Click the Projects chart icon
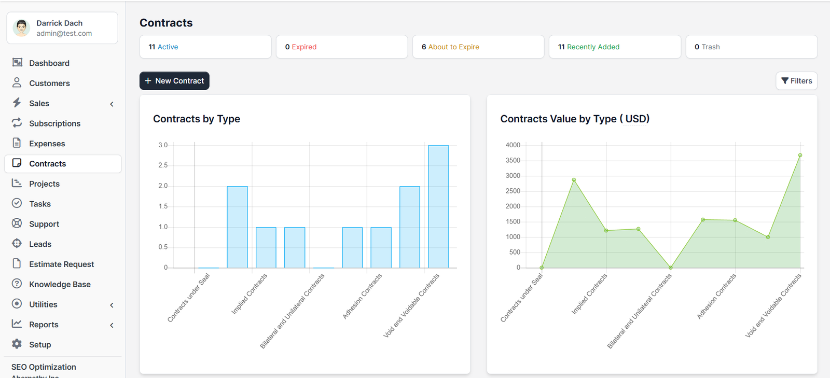This screenshot has height=378, width=830. [17, 184]
